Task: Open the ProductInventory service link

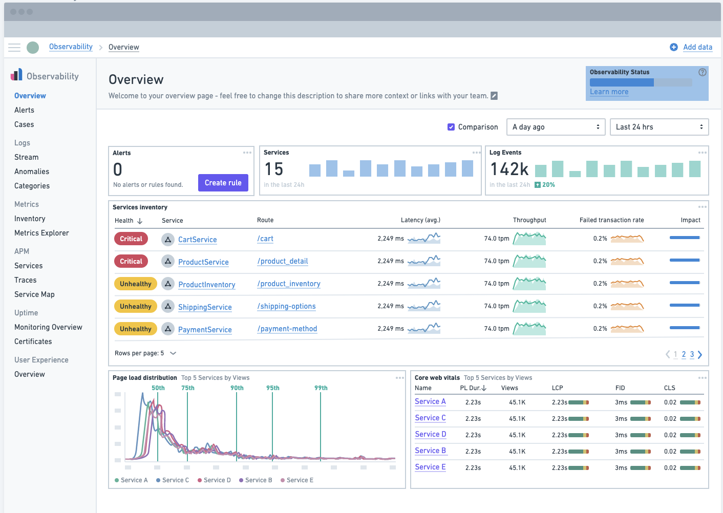Action: [x=207, y=285]
